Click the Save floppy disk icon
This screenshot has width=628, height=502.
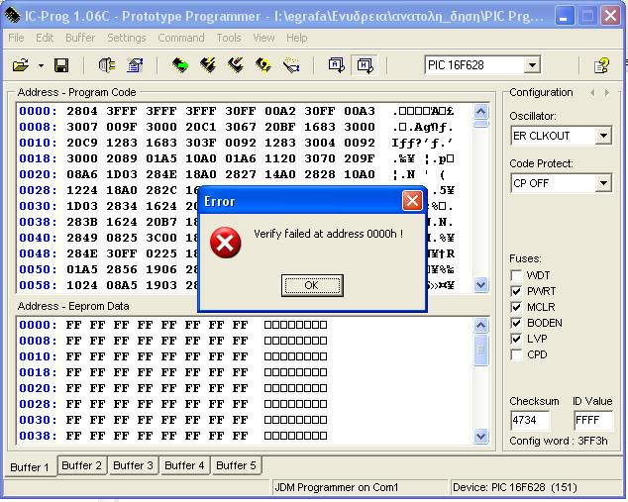tap(61, 65)
